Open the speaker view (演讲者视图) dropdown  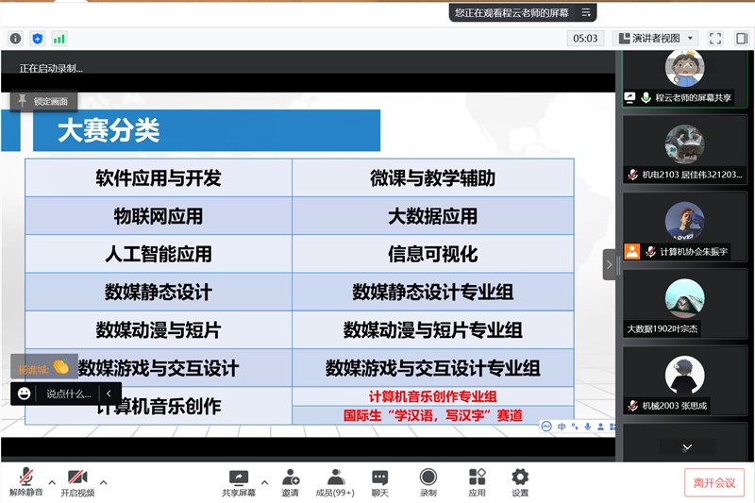[x=655, y=39]
